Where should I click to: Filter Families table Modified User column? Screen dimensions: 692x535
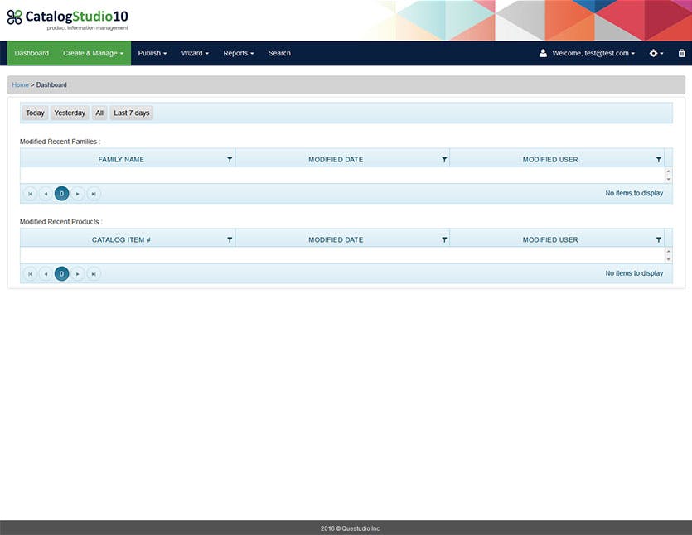659,160
